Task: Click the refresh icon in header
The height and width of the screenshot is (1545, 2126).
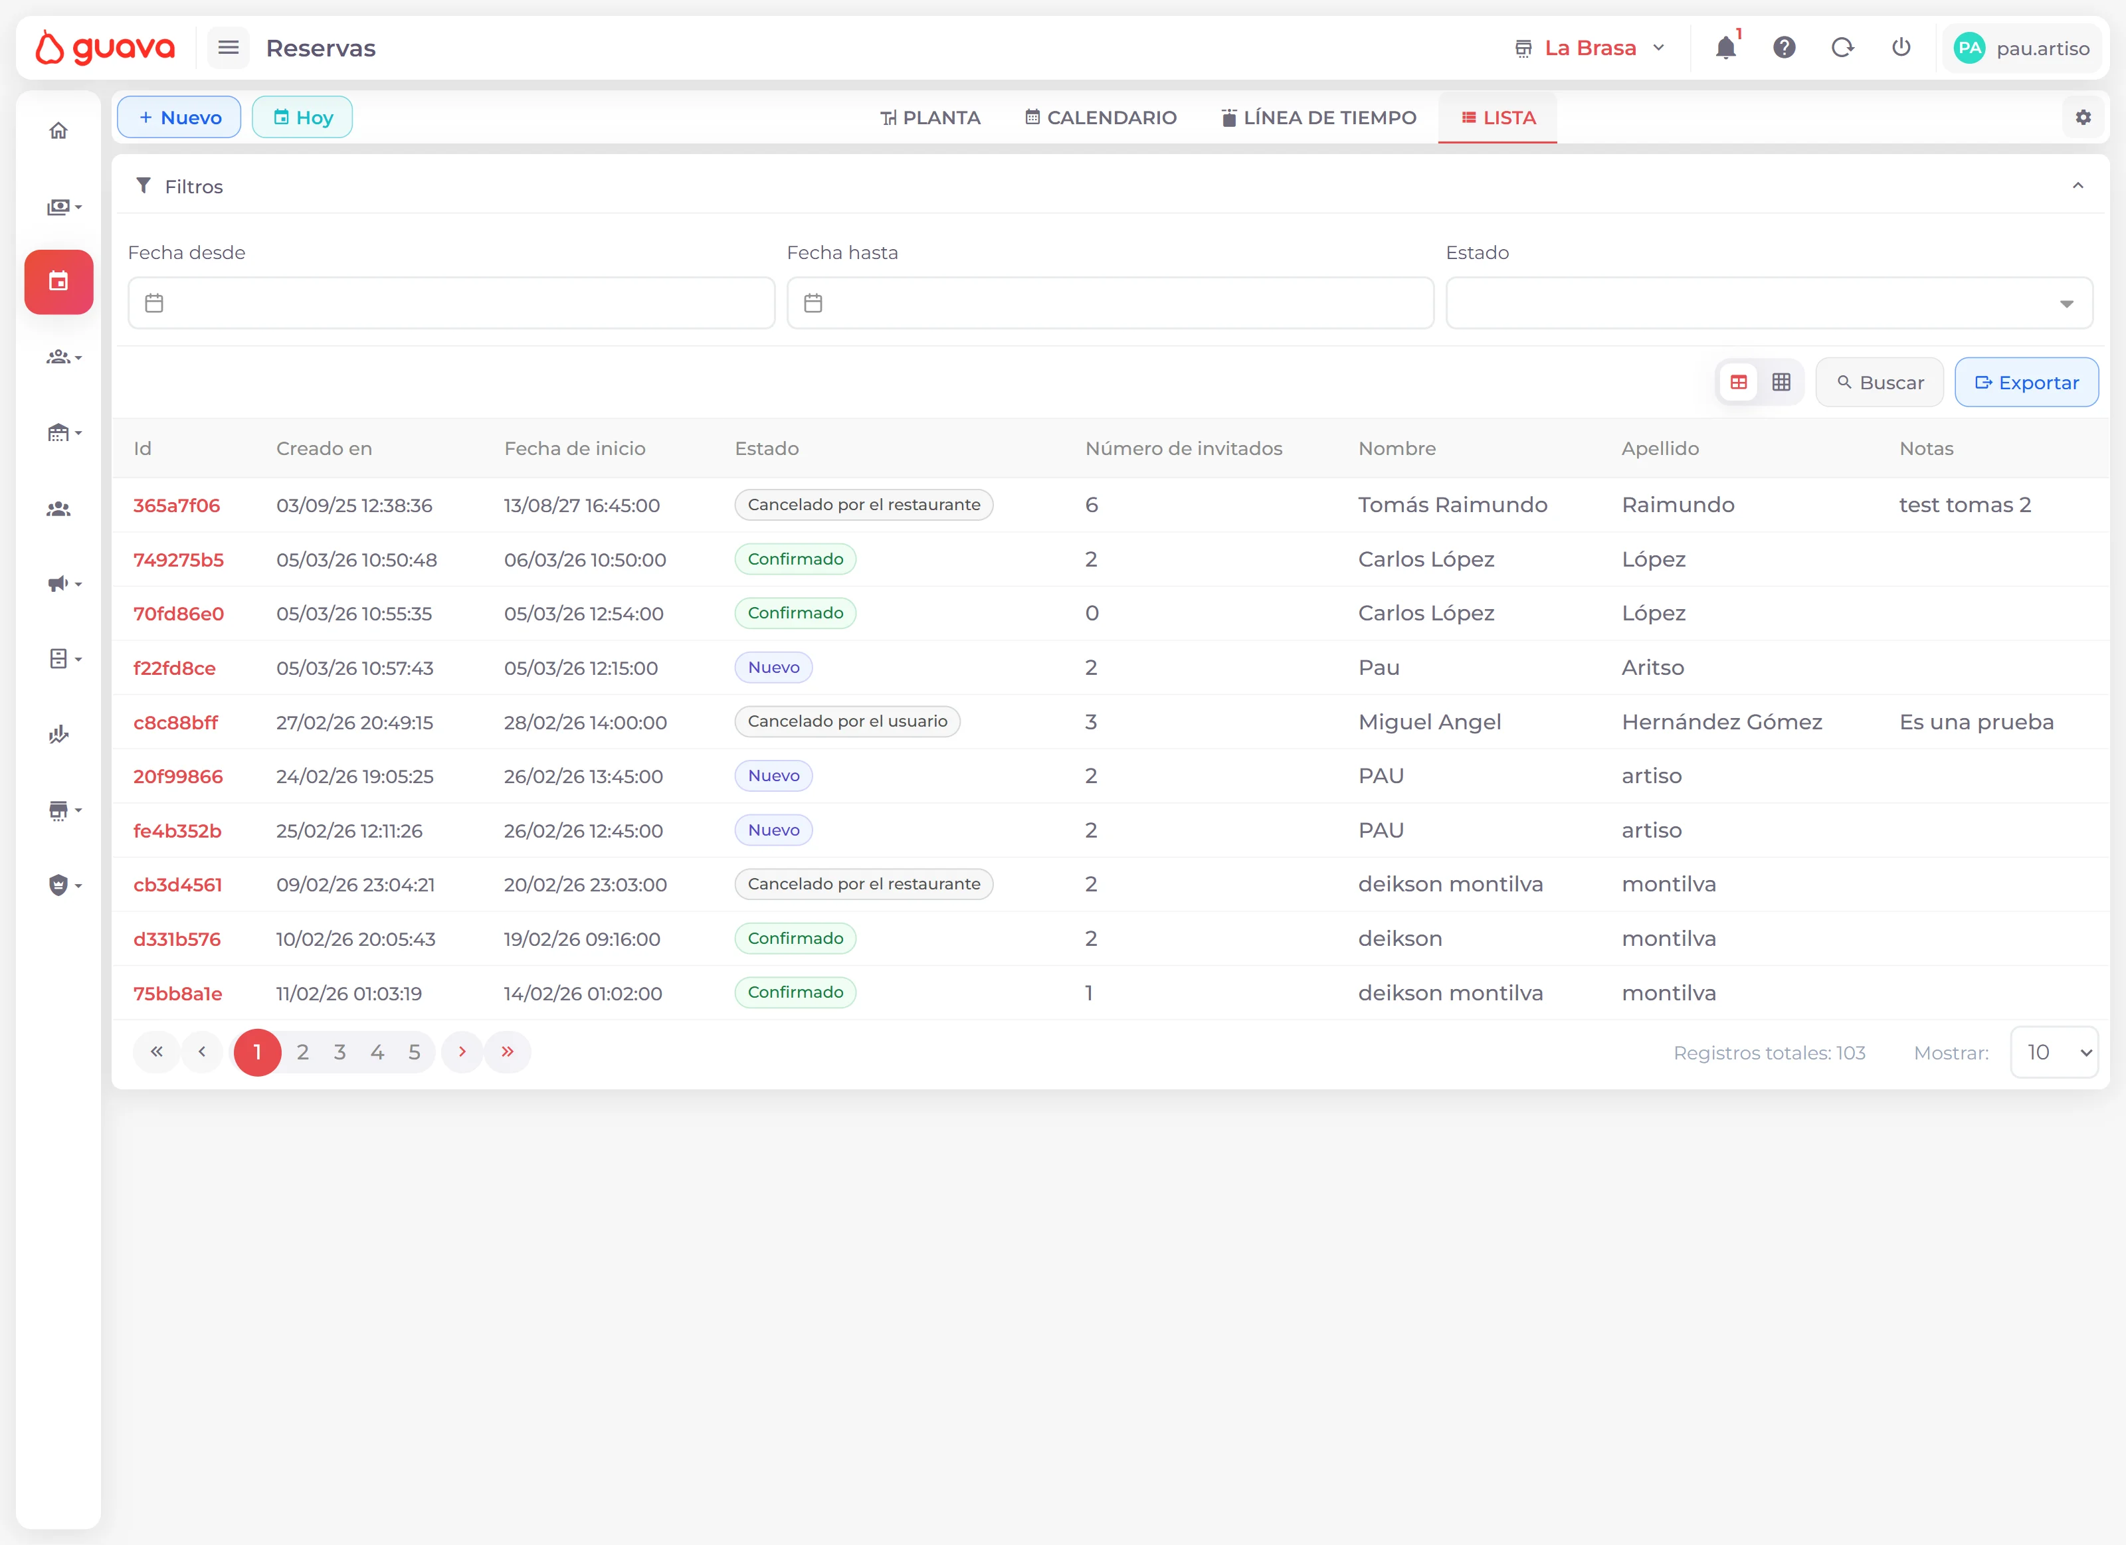Action: pos(1842,48)
